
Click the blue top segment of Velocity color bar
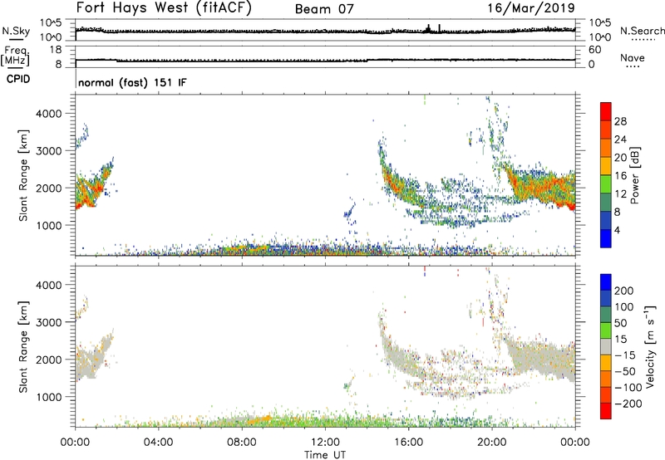606,282
